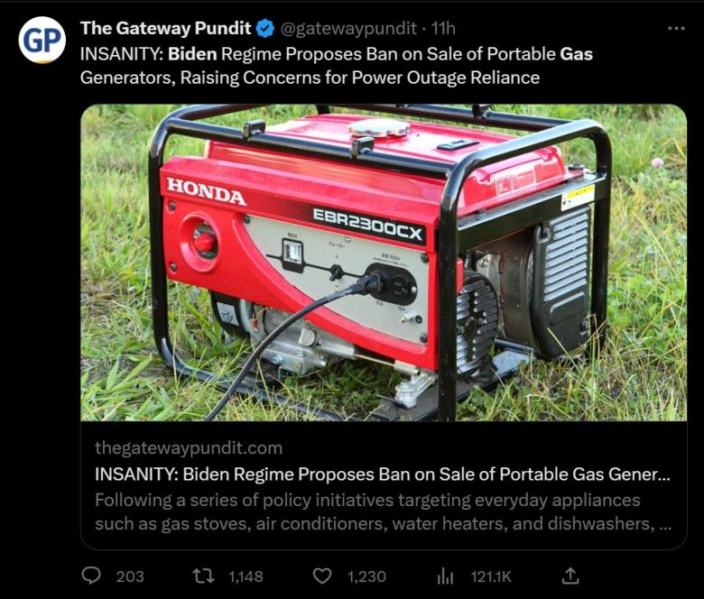Open the INSANITY article card headline
Viewport: 704px width, 599px height.
point(383,474)
